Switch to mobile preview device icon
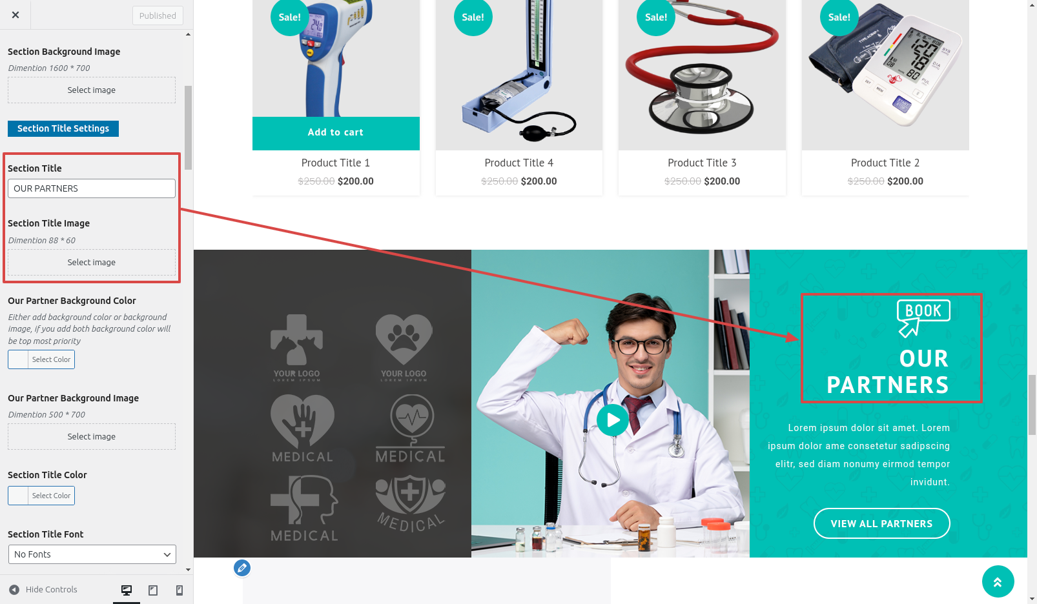The image size is (1037, 604). click(x=180, y=590)
